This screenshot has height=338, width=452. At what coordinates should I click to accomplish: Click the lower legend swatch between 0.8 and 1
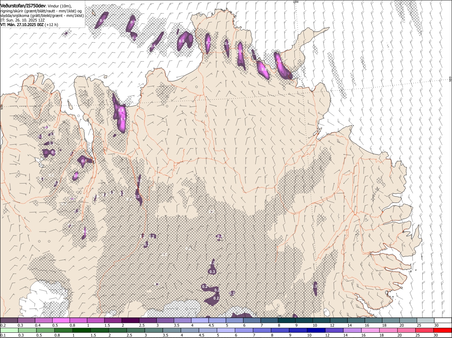click(64, 330)
